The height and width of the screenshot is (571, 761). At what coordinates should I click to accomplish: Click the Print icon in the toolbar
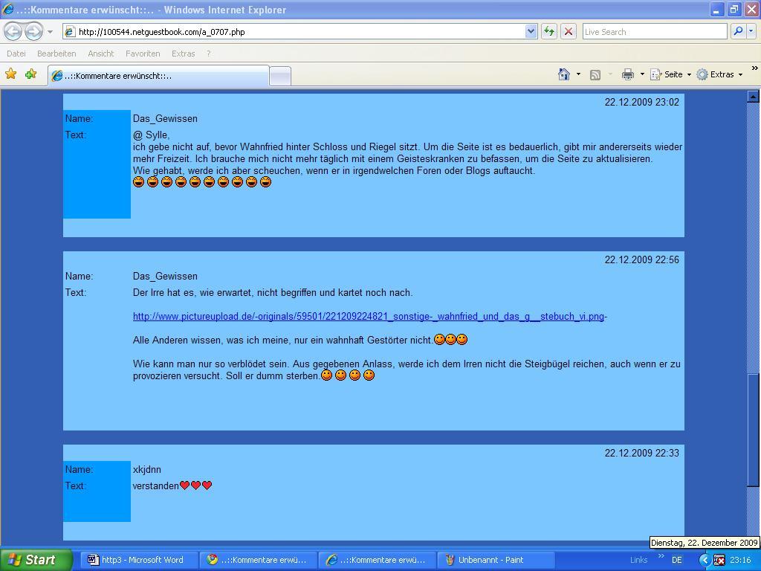pyautogui.click(x=627, y=74)
